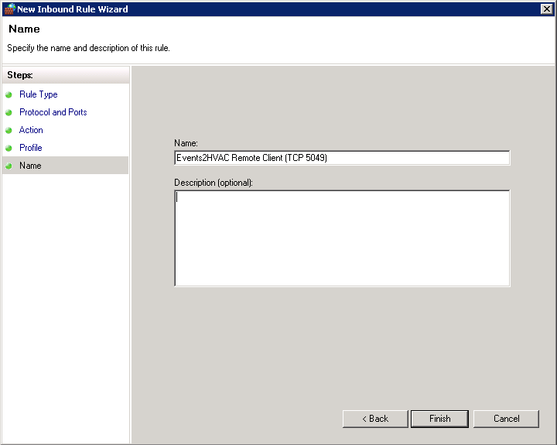Go to previous page with Back button

click(375, 419)
